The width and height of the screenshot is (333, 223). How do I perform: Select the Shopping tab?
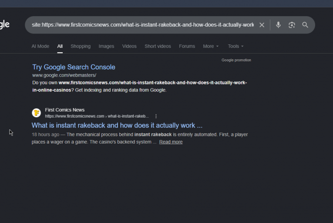[x=81, y=46]
